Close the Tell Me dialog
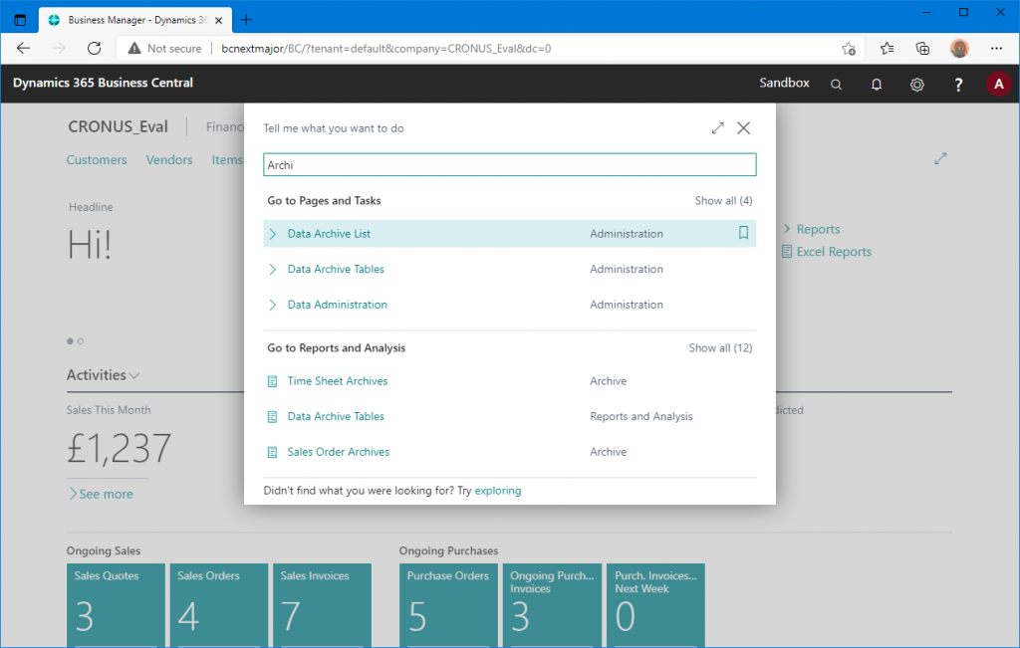The width and height of the screenshot is (1020, 648). pyautogui.click(x=743, y=128)
